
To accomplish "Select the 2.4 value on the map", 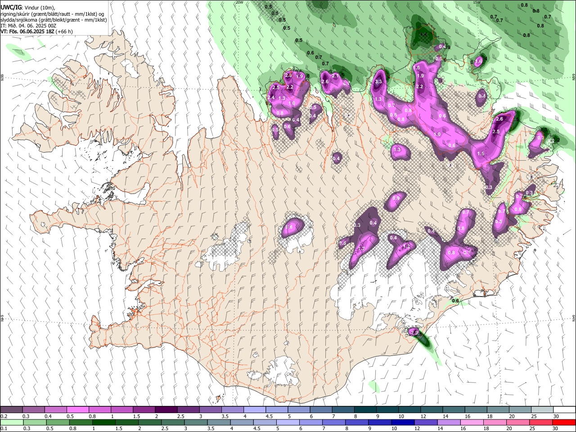I will pos(271,98).
